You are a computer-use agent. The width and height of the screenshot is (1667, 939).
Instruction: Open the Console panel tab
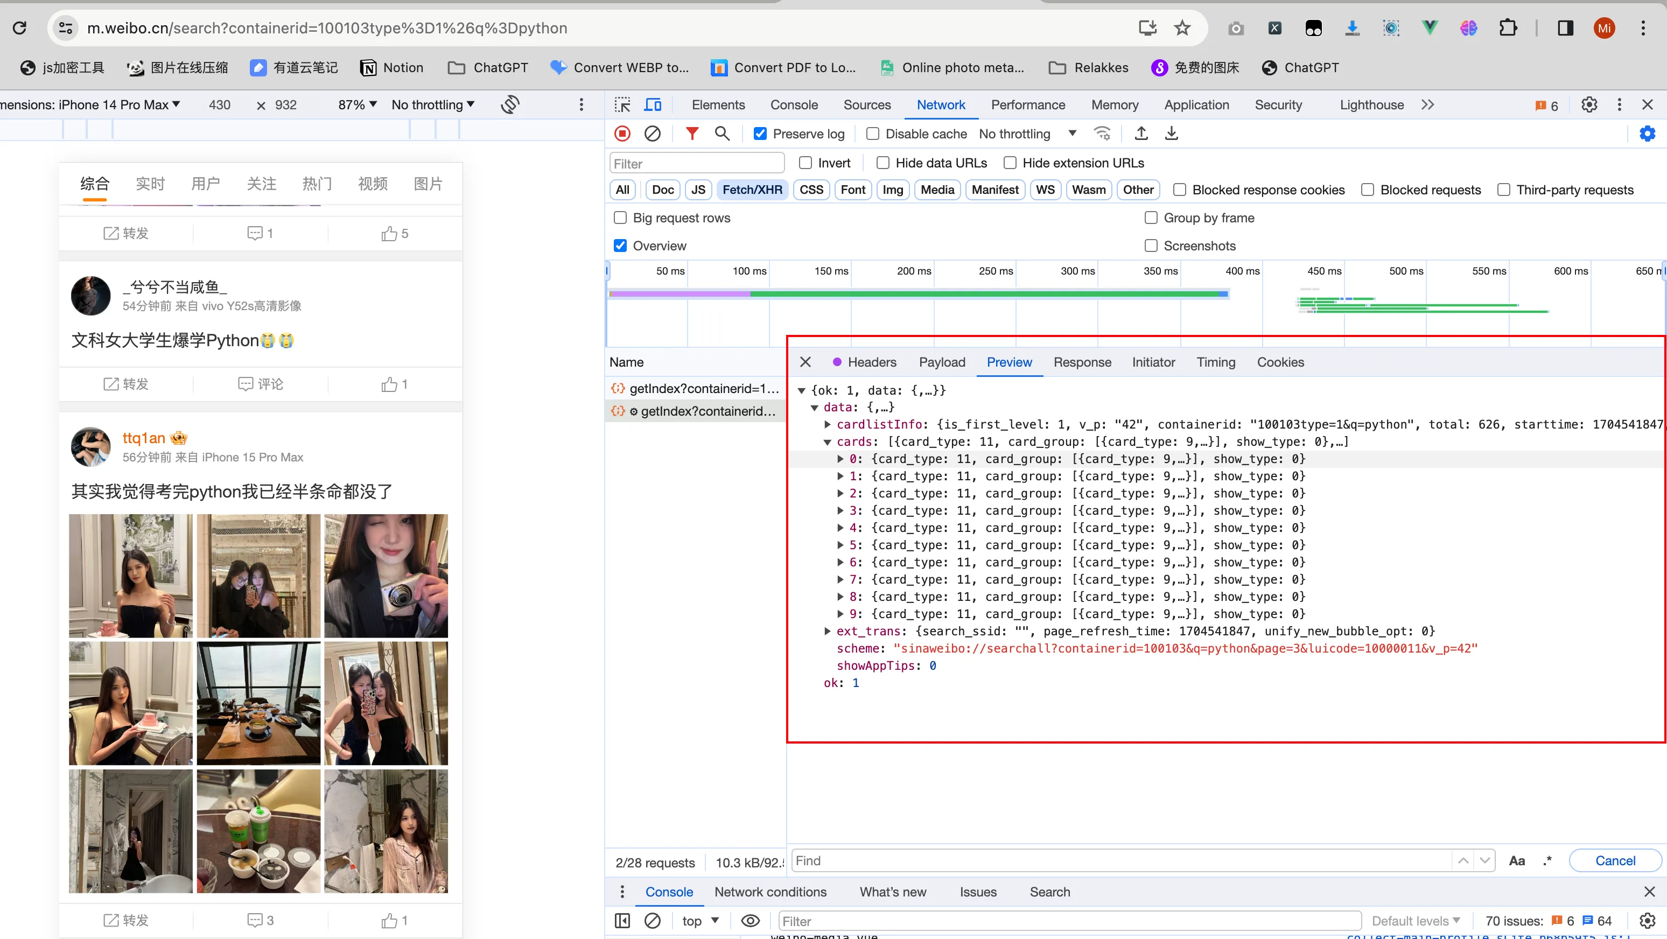793,105
